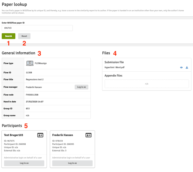
Task: Click the green Search button
Action: pyautogui.click(x=8, y=36)
